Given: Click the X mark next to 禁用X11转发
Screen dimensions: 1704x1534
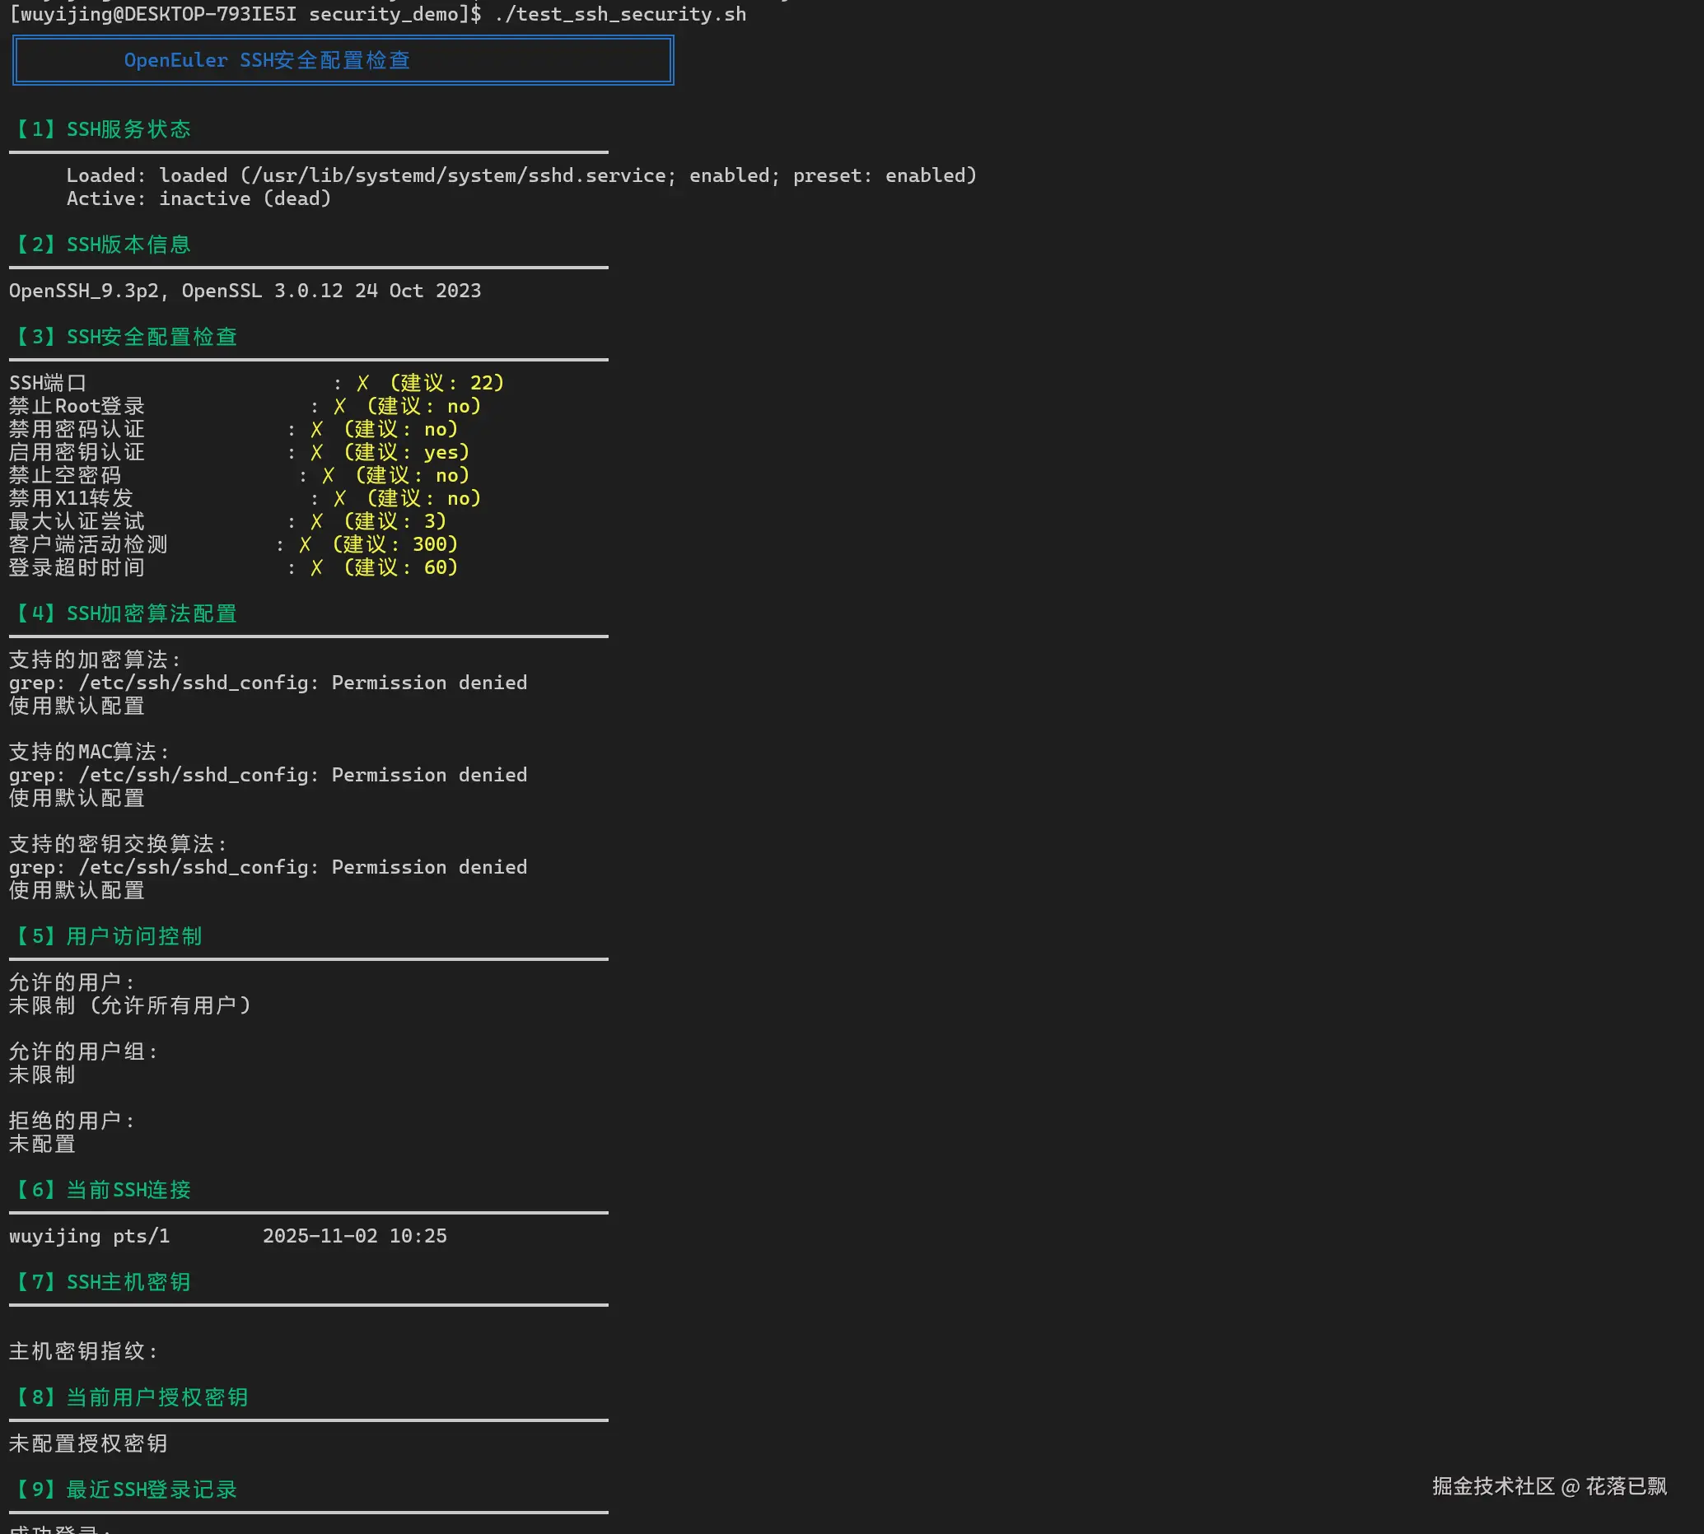Looking at the screenshot, I should click(x=339, y=499).
